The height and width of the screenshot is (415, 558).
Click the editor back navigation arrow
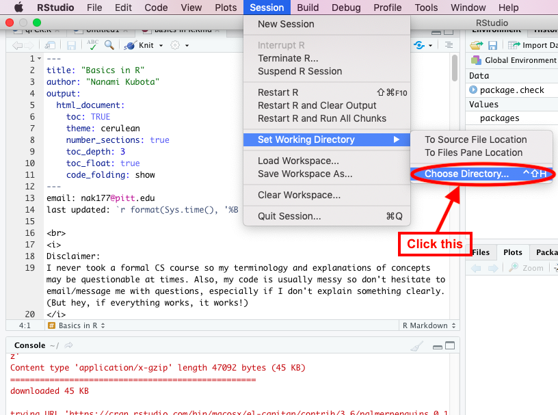[x=16, y=45]
